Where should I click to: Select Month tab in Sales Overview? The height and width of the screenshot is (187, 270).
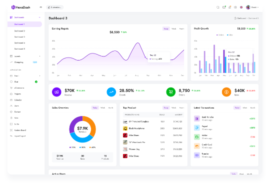(110, 108)
